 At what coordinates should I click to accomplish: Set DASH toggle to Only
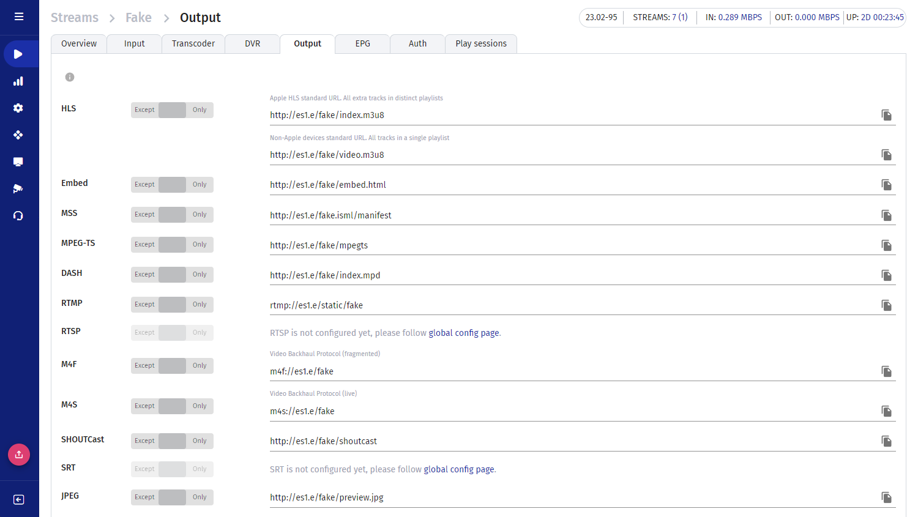200,275
